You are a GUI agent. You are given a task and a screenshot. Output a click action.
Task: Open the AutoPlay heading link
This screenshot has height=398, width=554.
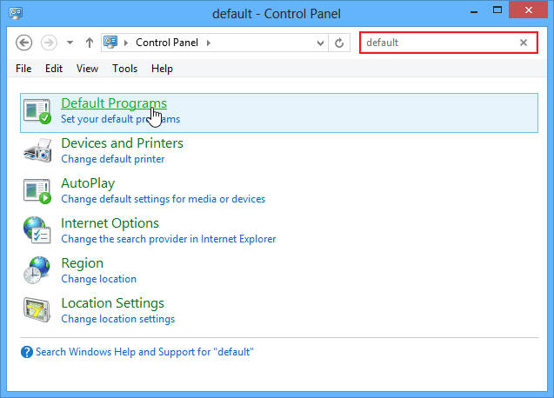pos(88,183)
